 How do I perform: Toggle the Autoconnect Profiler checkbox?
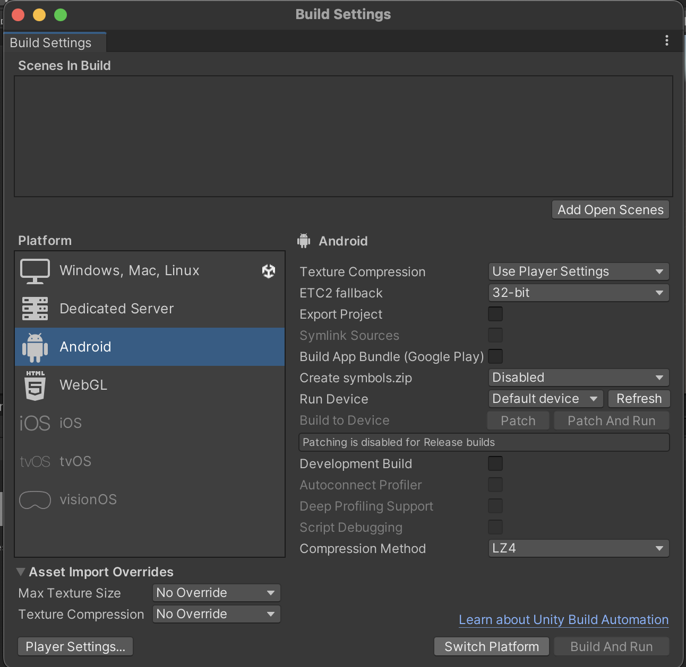click(x=495, y=485)
